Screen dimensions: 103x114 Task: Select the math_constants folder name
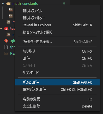pos(25,4)
